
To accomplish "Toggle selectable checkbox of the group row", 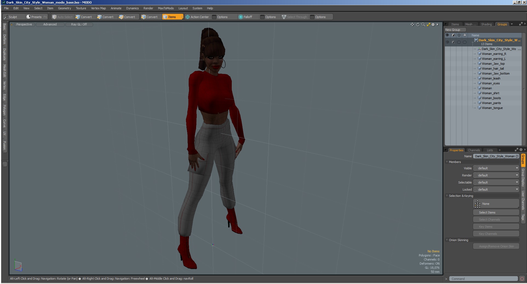I will (459, 42).
